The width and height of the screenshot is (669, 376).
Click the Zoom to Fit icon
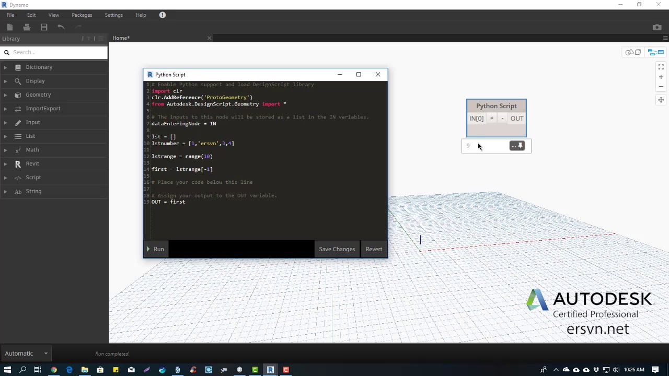click(661, 67)
